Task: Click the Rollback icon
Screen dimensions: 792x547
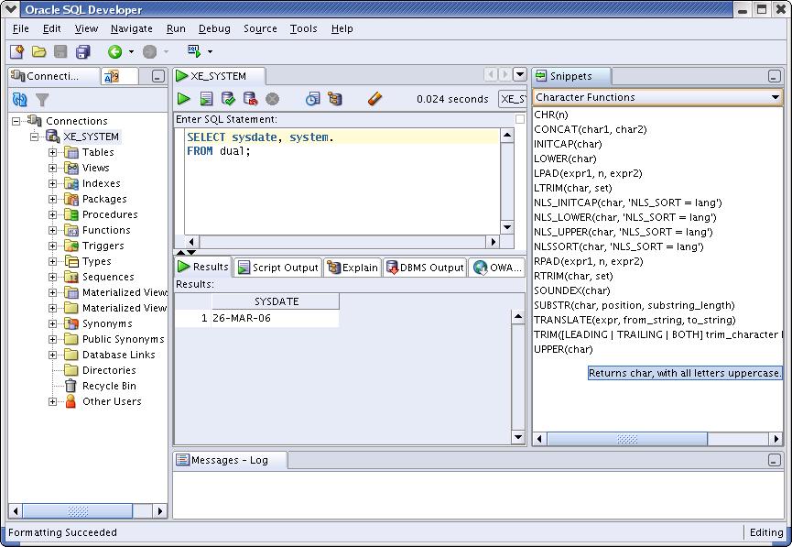Action: point(250,99)
